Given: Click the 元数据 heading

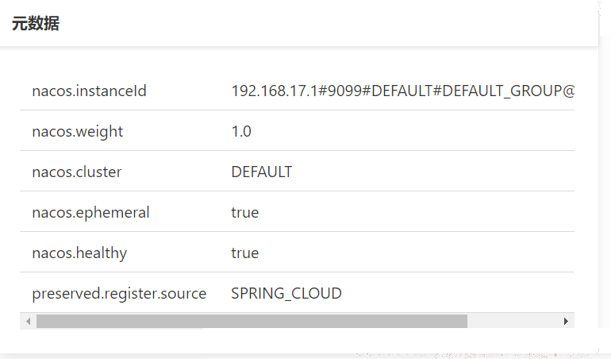Looking at the screenshot, I should tap(36, 23).
